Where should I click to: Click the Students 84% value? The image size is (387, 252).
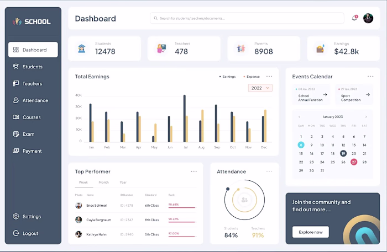[231, 235]
